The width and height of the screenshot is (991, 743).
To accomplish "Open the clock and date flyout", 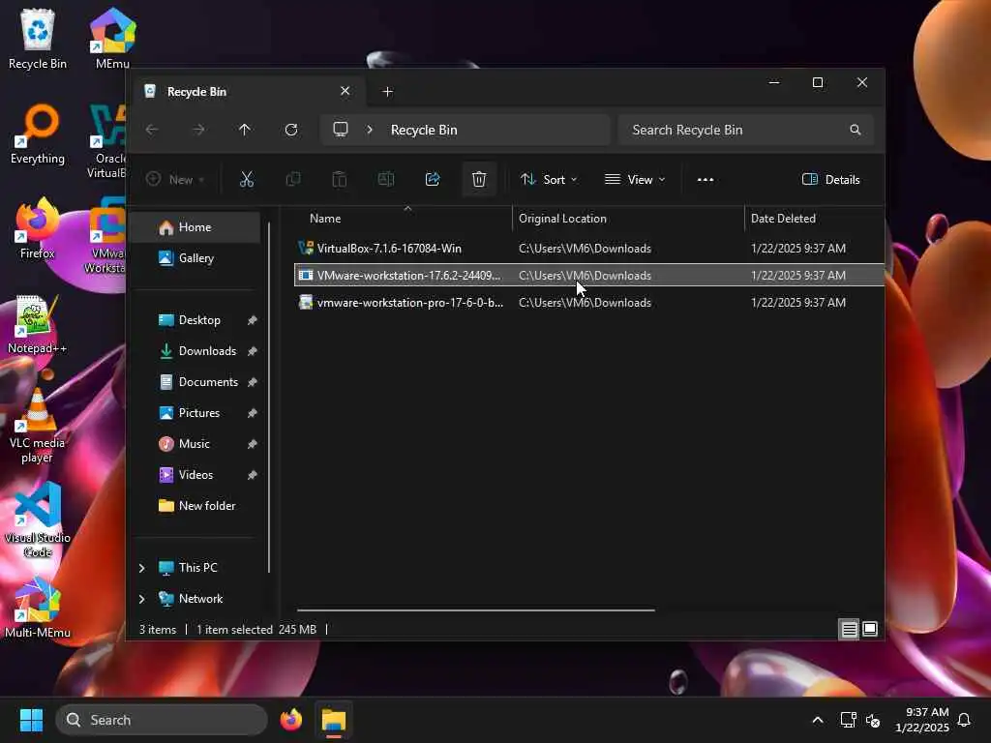I will [x=922, y=720].
